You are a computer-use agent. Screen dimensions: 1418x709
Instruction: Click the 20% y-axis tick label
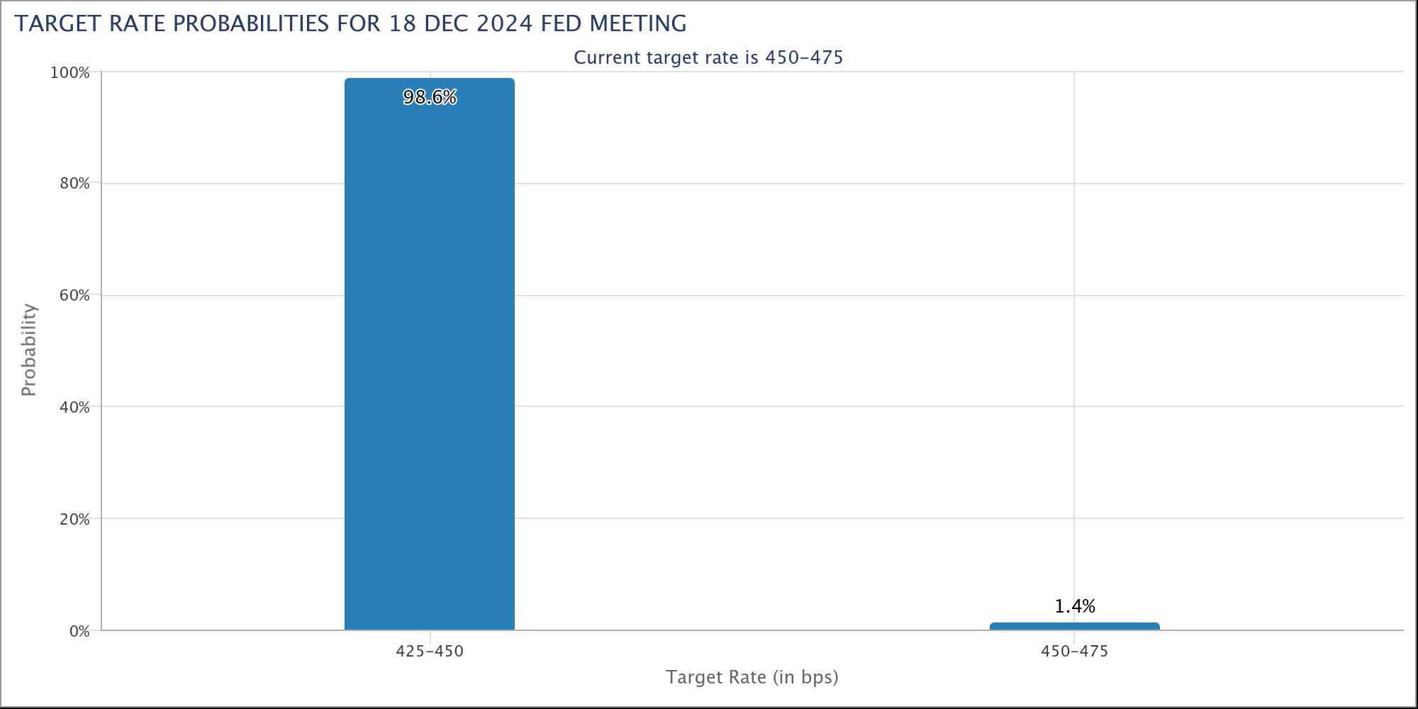coord(73,520)
